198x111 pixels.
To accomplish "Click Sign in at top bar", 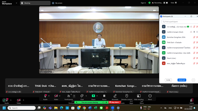I will click(x=143, y=3).
